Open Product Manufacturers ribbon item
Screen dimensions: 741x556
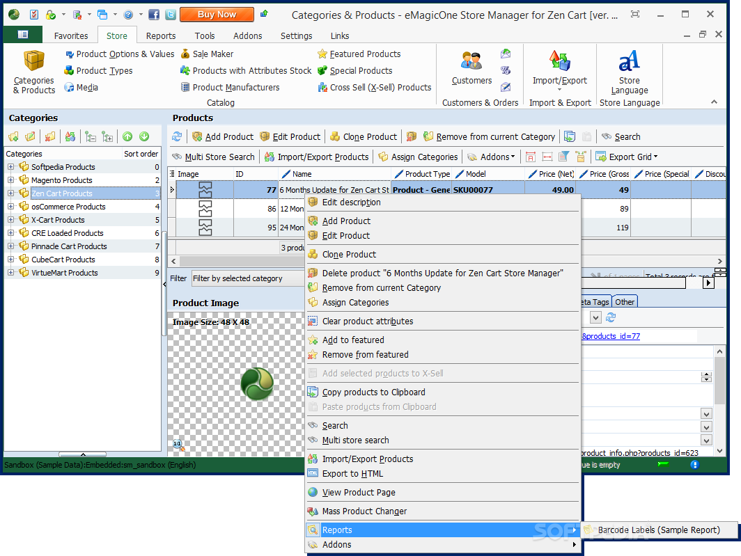coord(230,88)
